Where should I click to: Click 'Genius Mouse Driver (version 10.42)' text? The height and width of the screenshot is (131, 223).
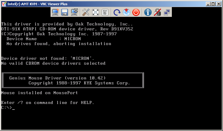pos(58,78)
